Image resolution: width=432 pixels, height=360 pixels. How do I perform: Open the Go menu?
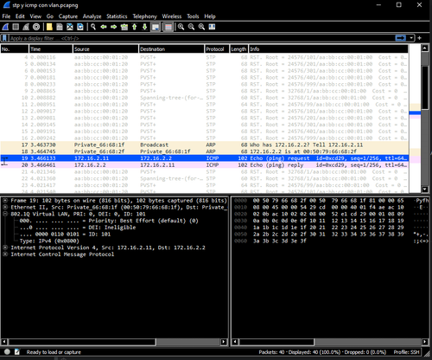(50, 16)
